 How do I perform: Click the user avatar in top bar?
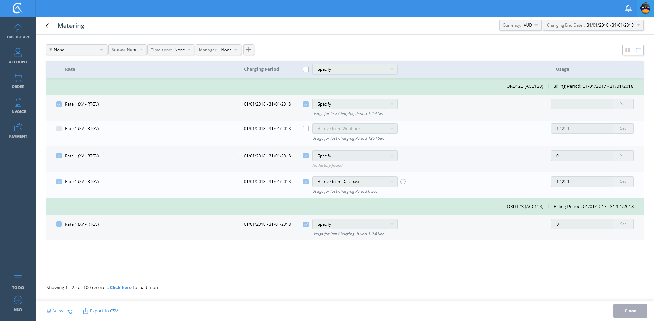pyautogui.click(x=645, y=8)
